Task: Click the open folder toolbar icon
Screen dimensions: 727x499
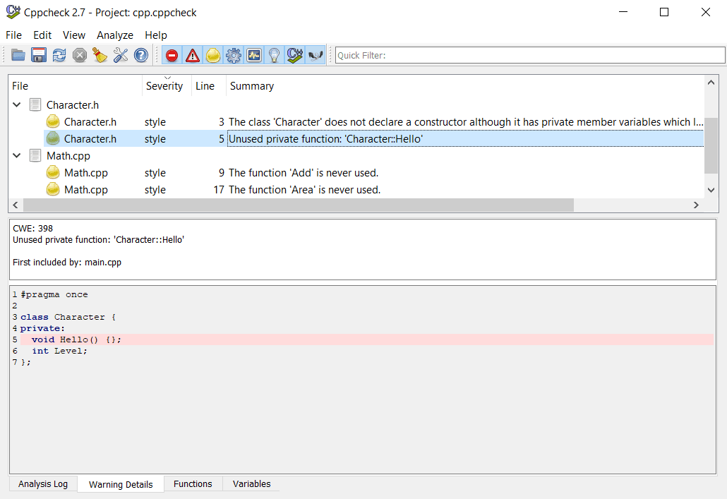Action: [18, 55]
